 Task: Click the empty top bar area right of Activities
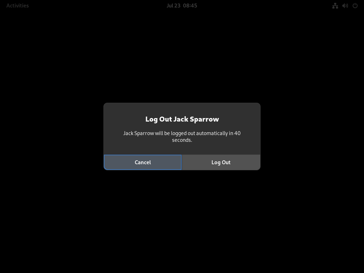[x=97, y=6]
